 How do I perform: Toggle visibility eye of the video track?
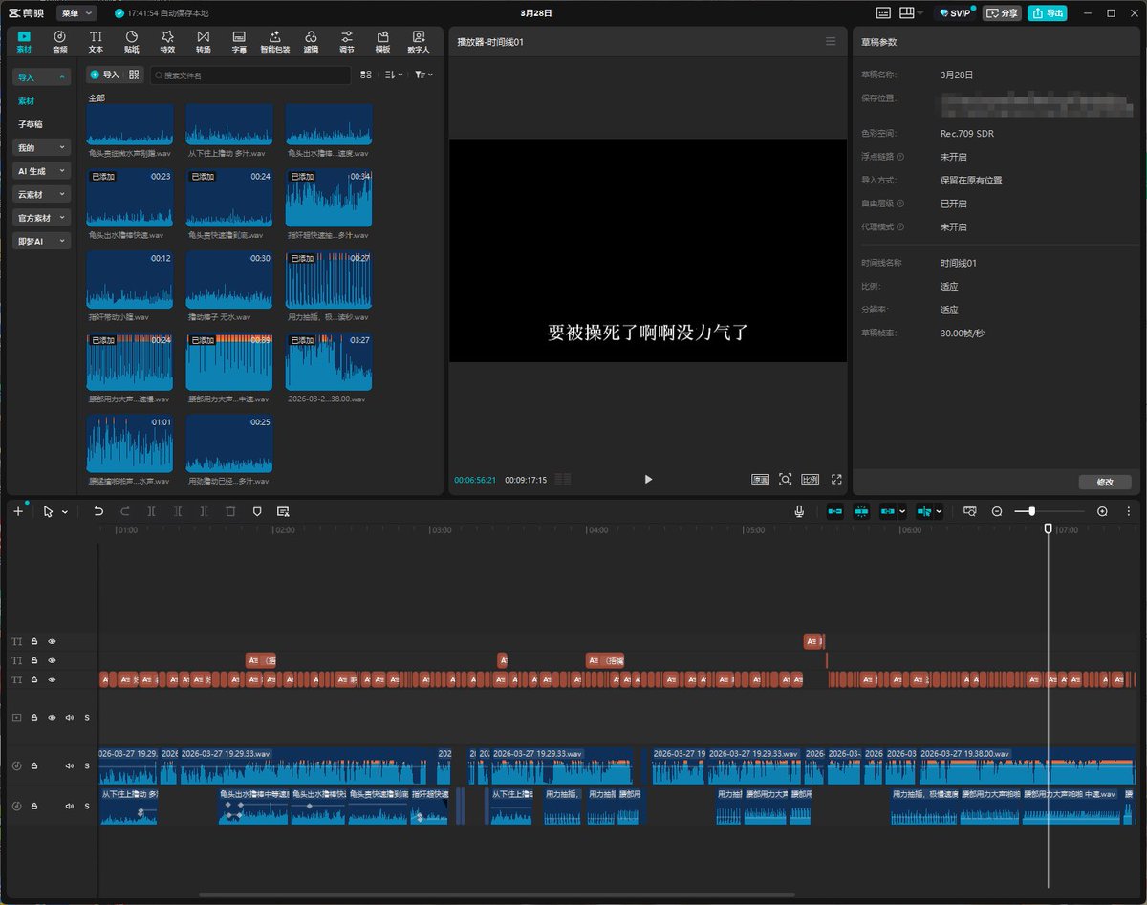tap(53, 717)
